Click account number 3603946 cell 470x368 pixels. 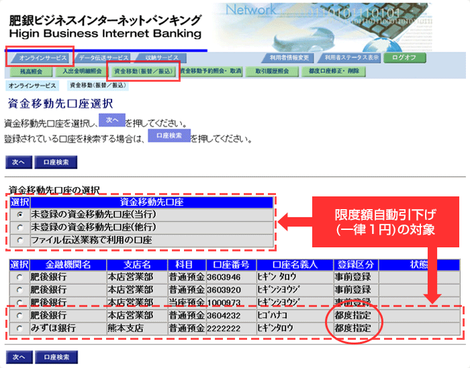(x=231, y=278)
